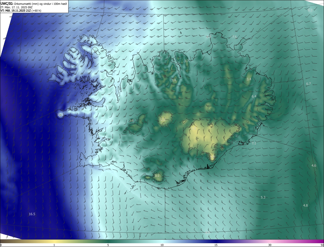Click the initial time line 'IT: Mán. 17. 11. 2025 09Z'
This screenshot has width=324, height=247.
tap(16, 7)
